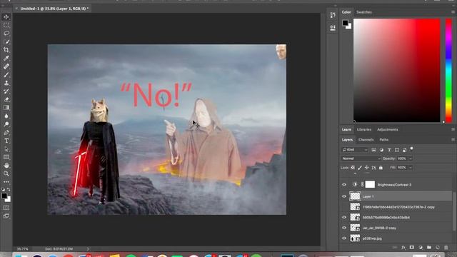The height and width of the screenshot is (257, 457).
Task: Toggle lock transparent pixels
Action: pos(353,168)
